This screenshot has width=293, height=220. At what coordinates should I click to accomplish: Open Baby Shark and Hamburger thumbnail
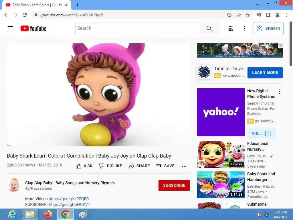(x=221, y=185)
